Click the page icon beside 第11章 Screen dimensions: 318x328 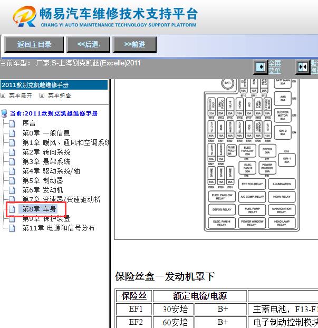12,228
